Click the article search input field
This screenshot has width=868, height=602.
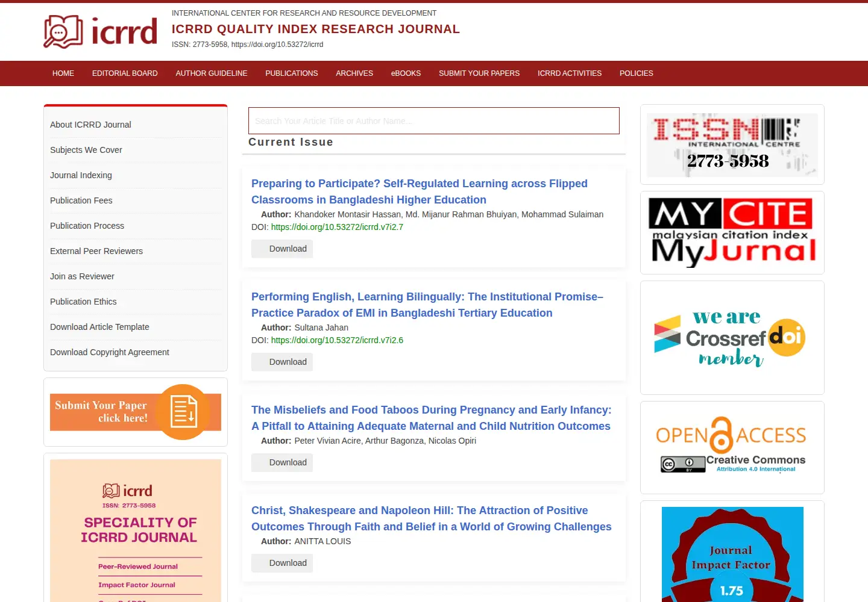434,121
